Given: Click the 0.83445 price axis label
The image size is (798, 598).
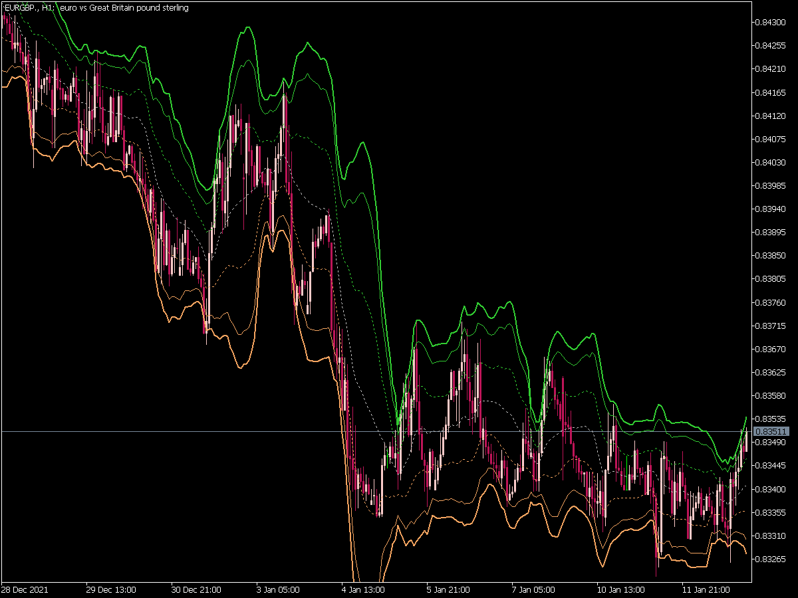Looking at the screenshot, I should coord(771,465).
